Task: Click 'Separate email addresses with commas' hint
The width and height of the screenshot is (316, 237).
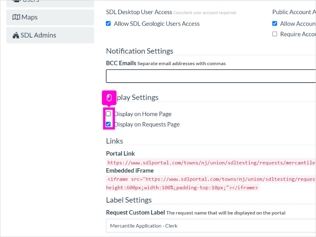Action: click(x=181, y=64)
